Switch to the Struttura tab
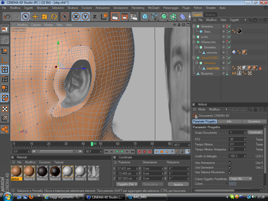Viewport: 268px width, 201px height. point(210,15)
